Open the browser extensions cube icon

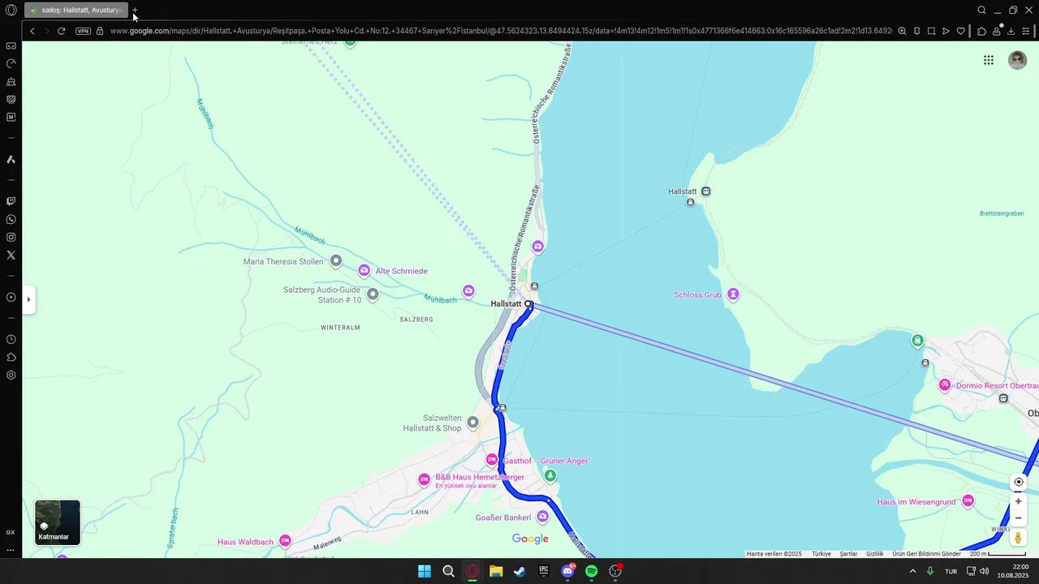[981, 31]
